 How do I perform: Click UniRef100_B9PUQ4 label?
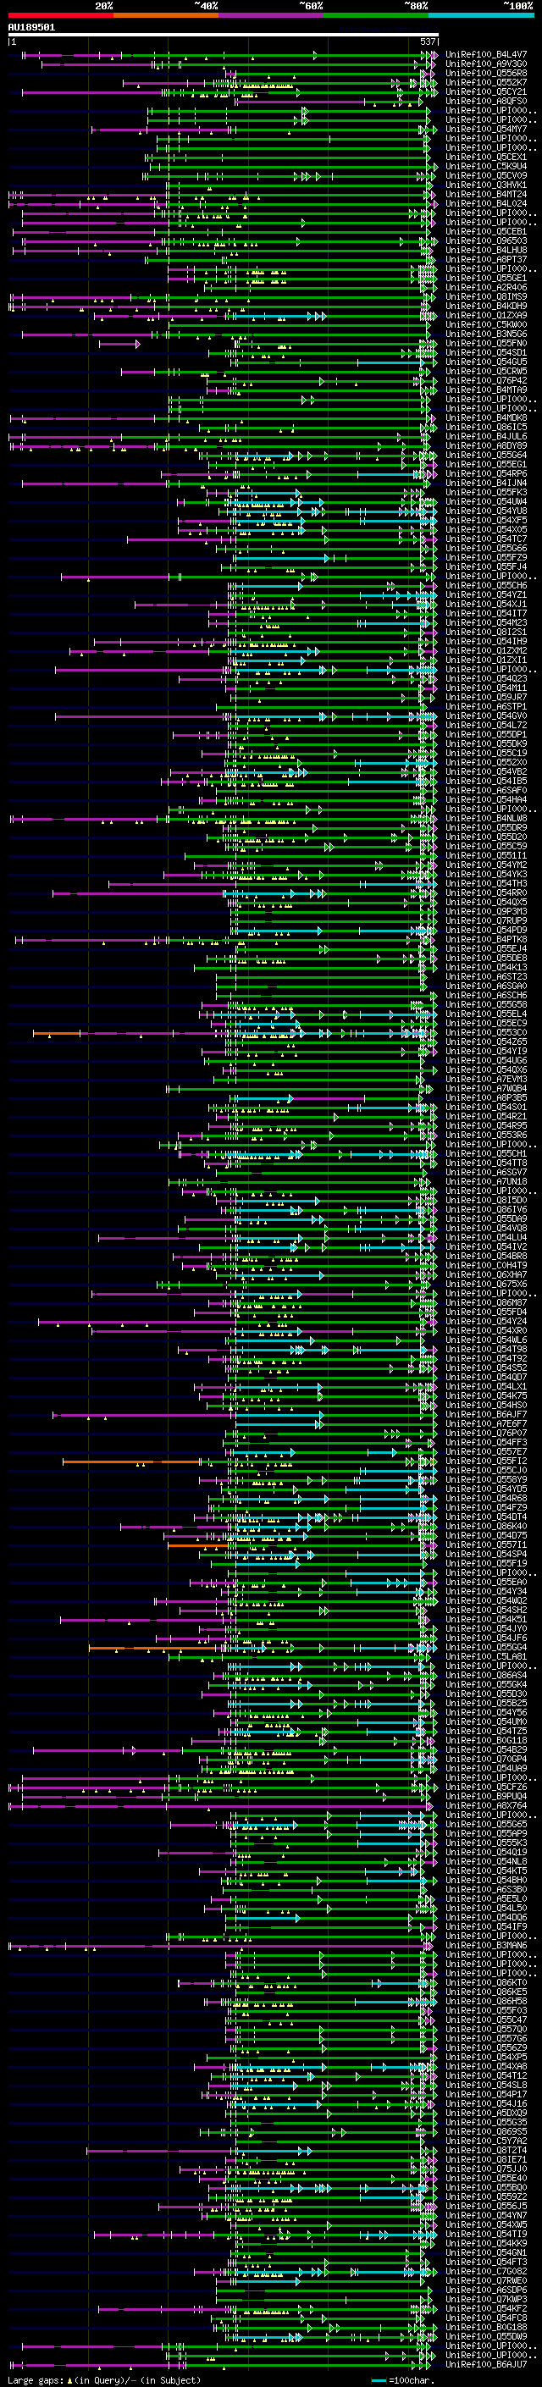(486, 1797)
